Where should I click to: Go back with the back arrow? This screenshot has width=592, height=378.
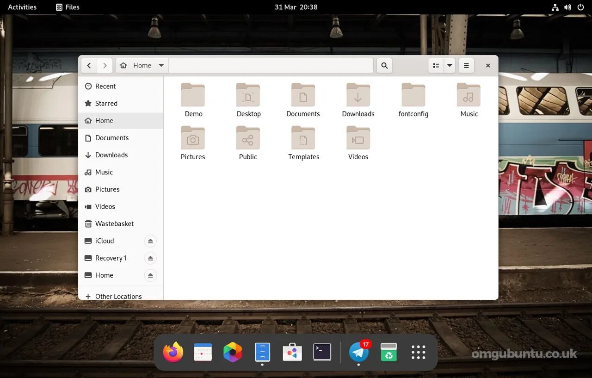click(x=89, y=66)
